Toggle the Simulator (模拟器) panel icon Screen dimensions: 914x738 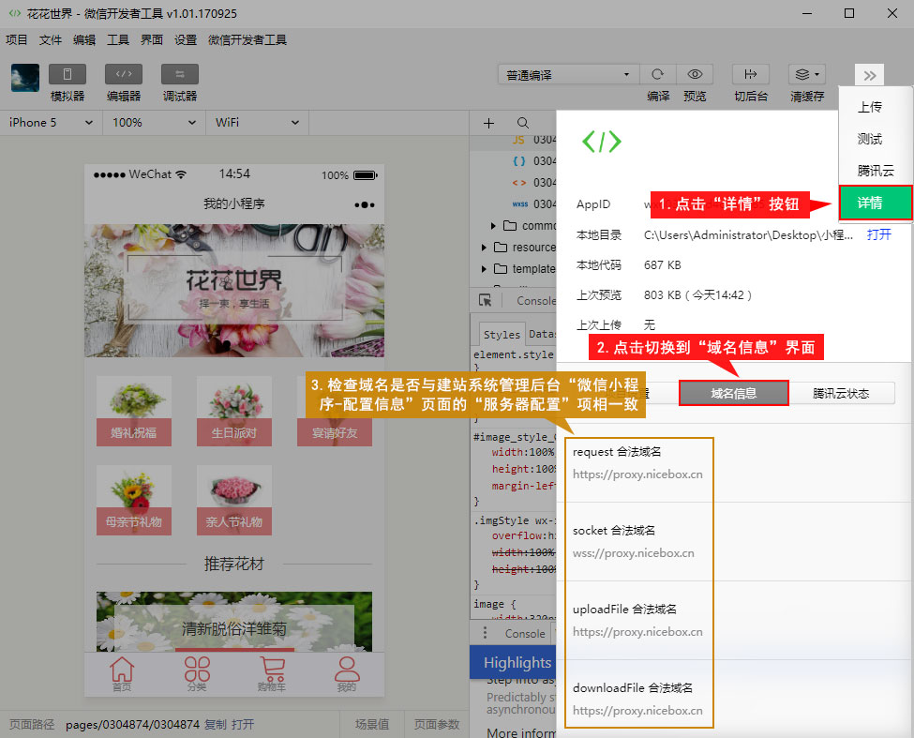[67, 75]
